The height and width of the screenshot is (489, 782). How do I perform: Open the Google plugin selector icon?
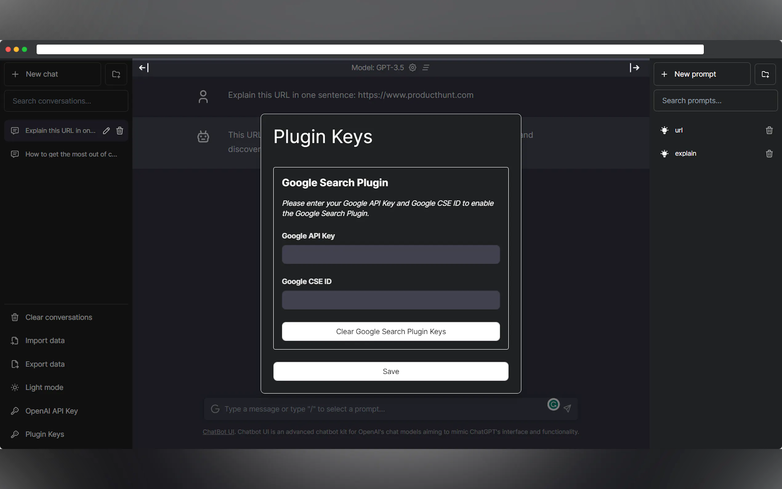(215, 409)
